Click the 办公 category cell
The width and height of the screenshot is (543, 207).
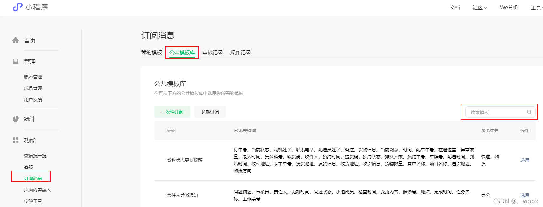485,195
